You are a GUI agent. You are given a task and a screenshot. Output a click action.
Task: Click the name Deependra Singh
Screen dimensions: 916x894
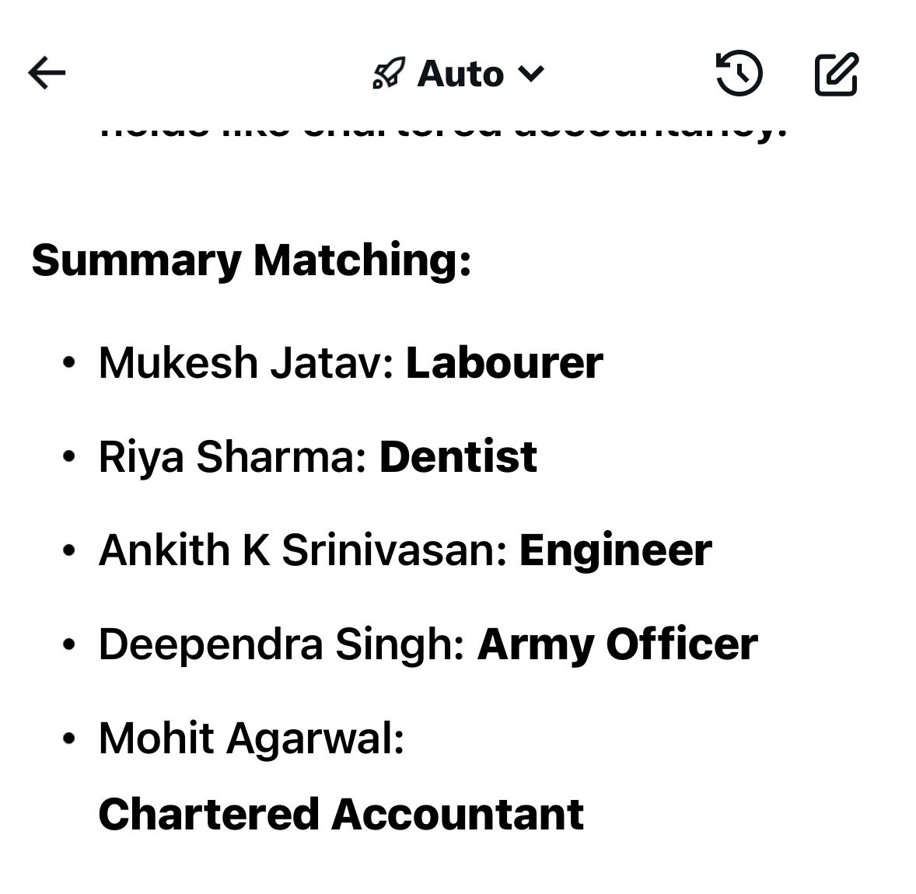pos(281,644)
